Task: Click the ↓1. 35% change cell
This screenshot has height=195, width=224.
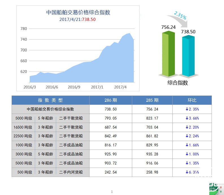Action: [192, 163]
